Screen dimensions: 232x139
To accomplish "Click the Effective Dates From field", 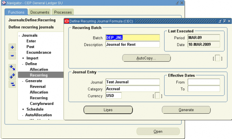I will [x=204, y=82].
